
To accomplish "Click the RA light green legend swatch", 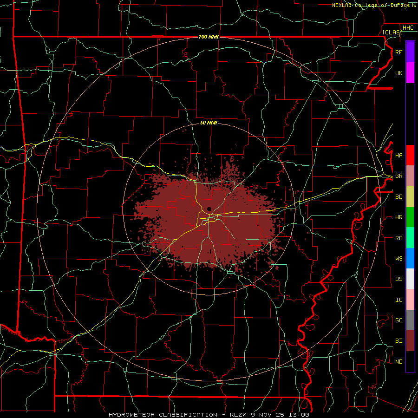I will (x=410, y=238).
